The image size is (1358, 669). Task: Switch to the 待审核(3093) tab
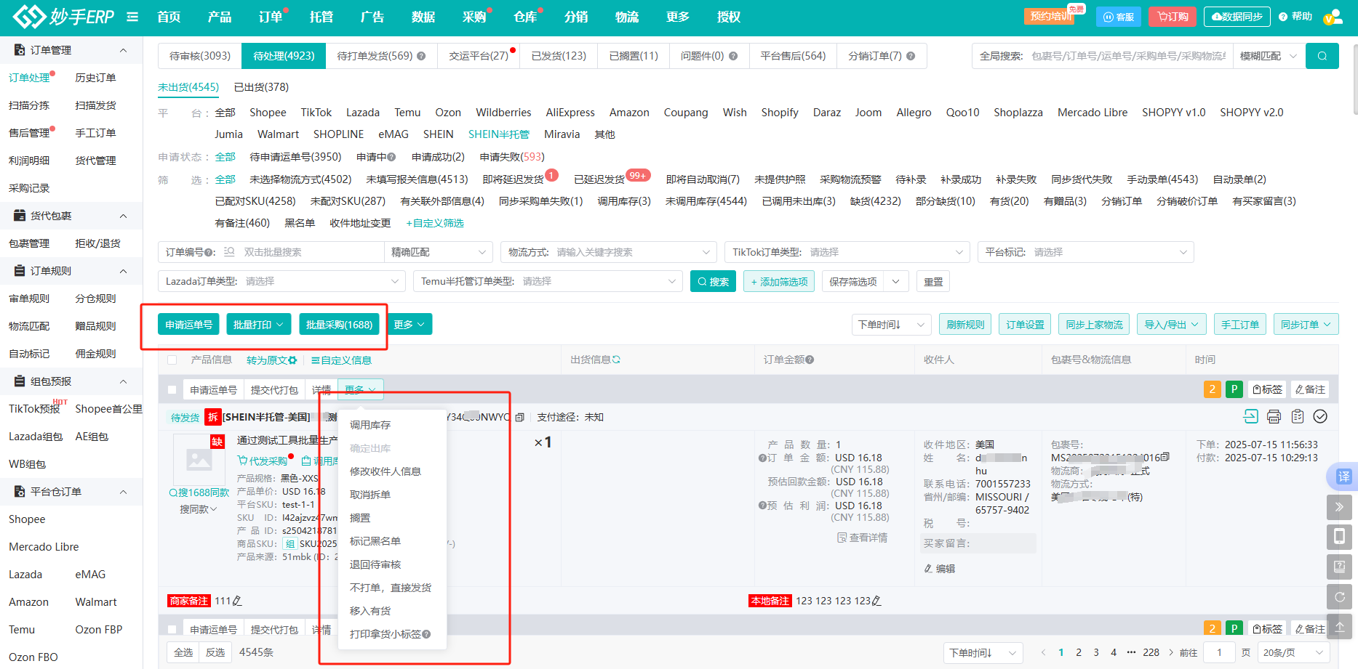coord(200,56)
